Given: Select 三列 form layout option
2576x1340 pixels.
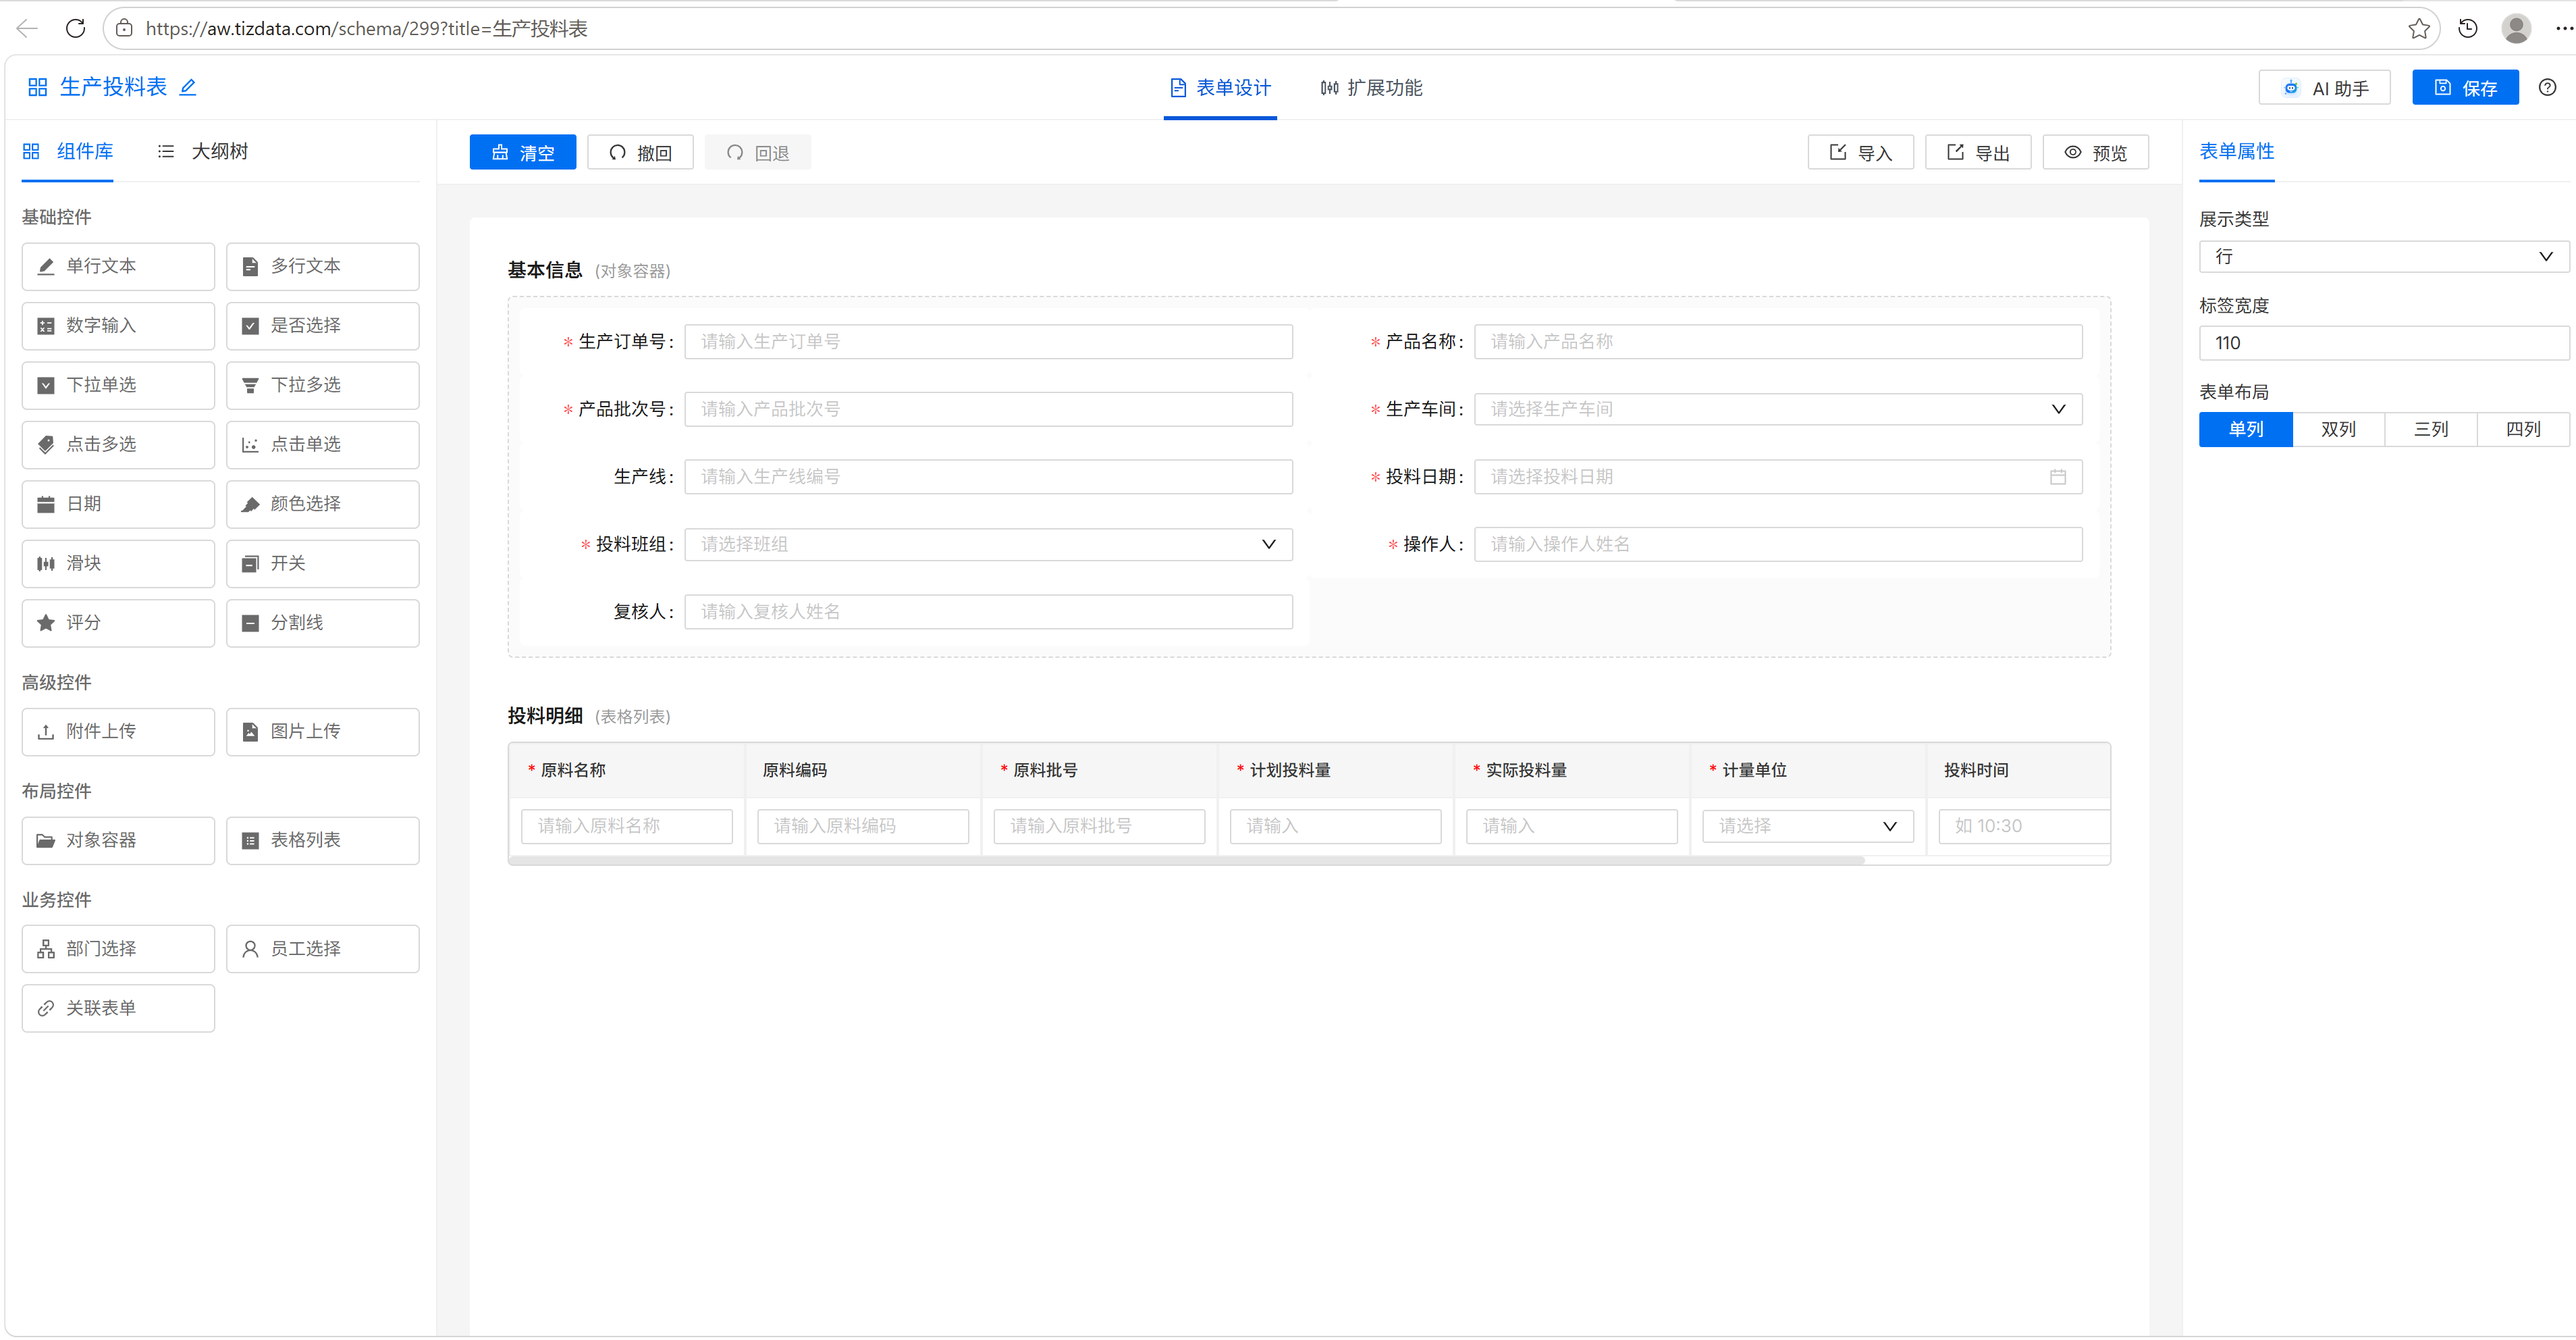Looking at the screenshot, I should (2431, 430).
